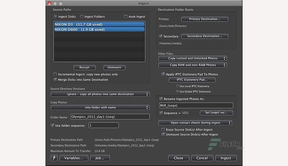Open Copy RAW and non-RAW Photos dropdown
The width and height of the screenshot is (288, 166).
(x=193, y=65)
